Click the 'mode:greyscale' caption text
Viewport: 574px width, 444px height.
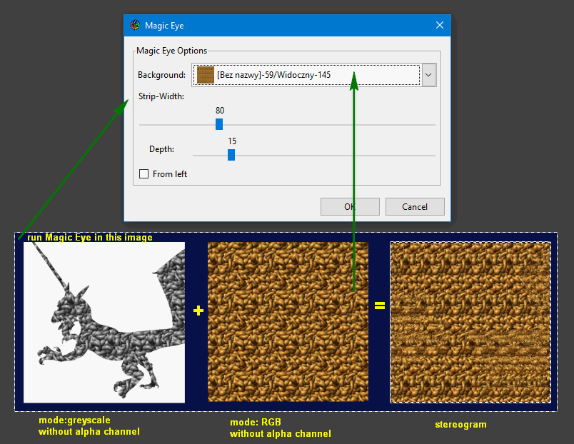coord(74,420)
